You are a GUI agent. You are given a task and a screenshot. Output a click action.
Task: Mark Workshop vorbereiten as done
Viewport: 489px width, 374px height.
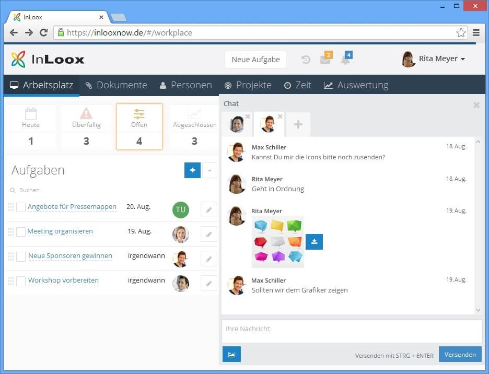coord(20,280)
